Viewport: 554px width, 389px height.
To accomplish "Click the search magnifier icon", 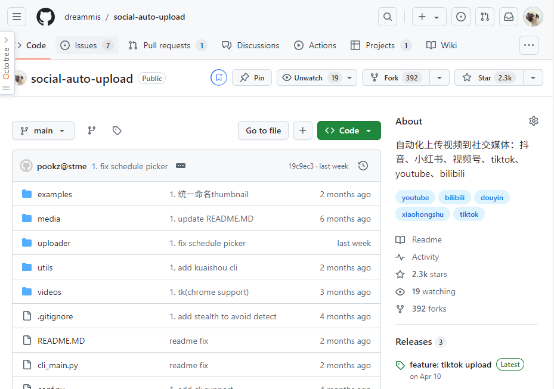I will tap(388, 17).
